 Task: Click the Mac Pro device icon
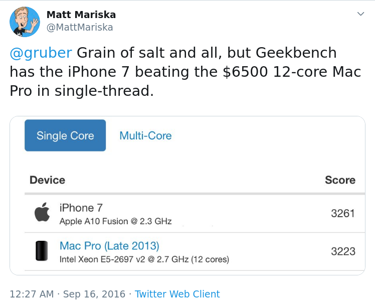[42, 251]
